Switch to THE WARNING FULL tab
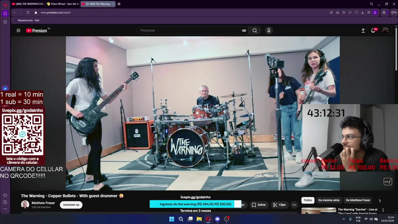Viewport: 398px width, 224px height. 28,4
